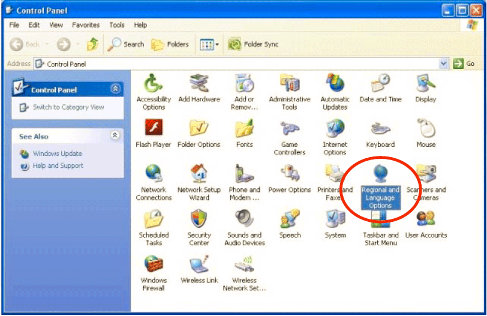Expand the Address bar dropdown
Image resolution: width=487 pixels, height=316 pixels.
(444, 64)
